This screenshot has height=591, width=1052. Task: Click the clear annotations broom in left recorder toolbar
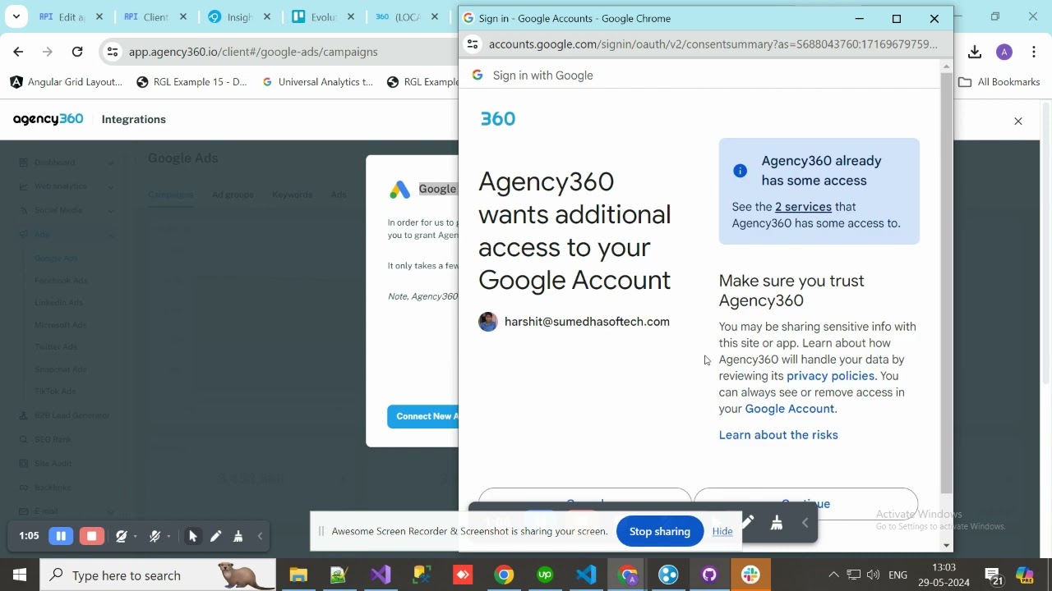pyautogui.click(x=238, y=536)
